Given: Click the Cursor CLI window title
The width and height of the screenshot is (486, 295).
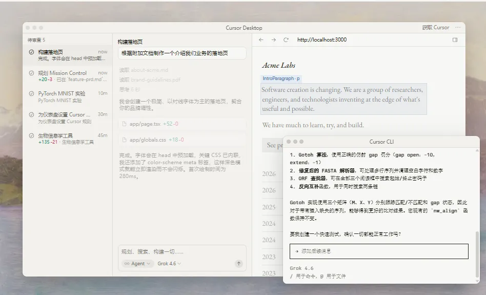Looking at the screenshot, I should click(381, 142).
